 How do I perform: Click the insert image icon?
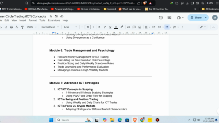coord(140,27)
